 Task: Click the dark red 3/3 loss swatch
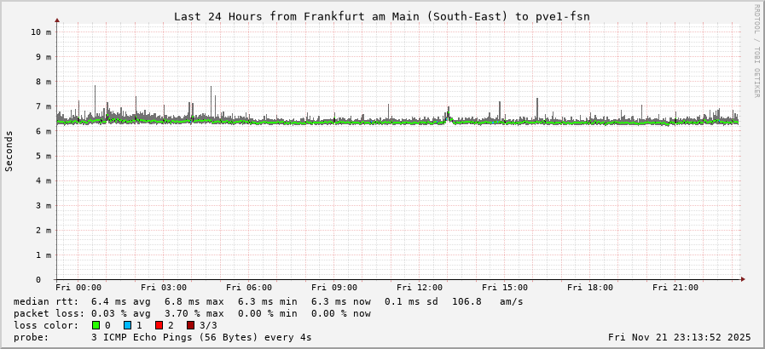(190, 325)
